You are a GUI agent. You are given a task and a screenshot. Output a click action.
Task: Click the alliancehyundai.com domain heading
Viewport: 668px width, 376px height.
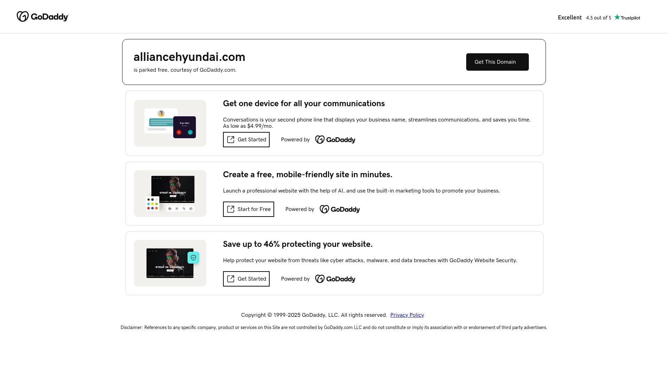point(189,57)
